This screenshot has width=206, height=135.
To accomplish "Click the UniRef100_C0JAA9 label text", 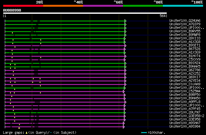I will pos(185,84).
